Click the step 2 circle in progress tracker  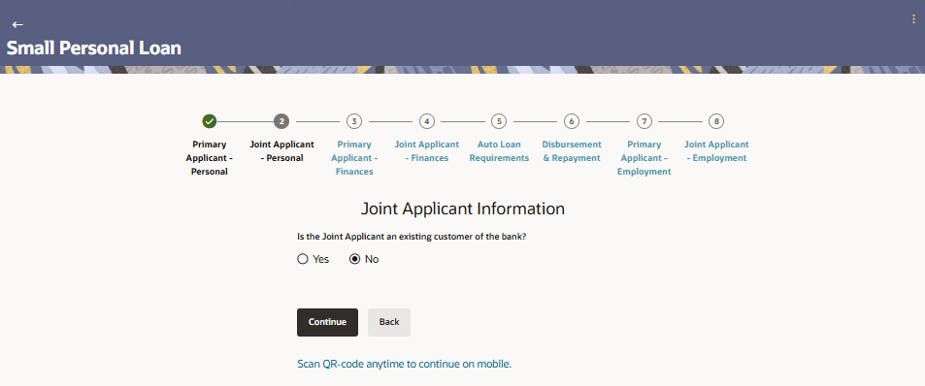281,121
